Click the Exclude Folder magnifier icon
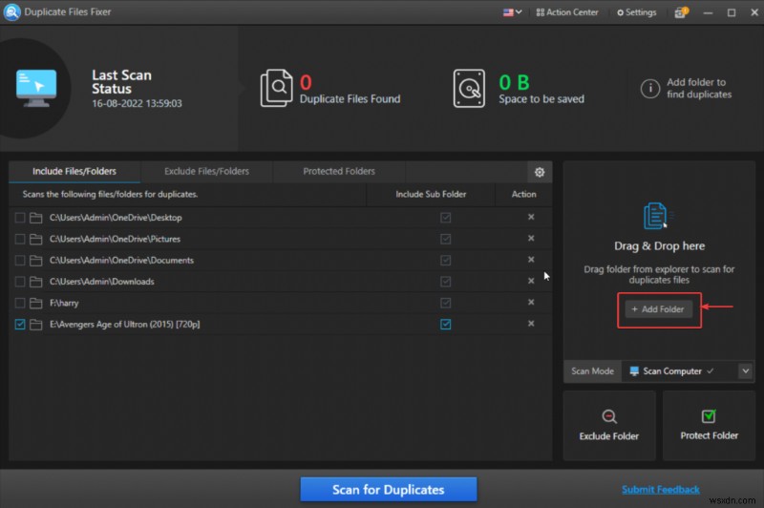Screen dimensions: 764x508 pos(609,415)
